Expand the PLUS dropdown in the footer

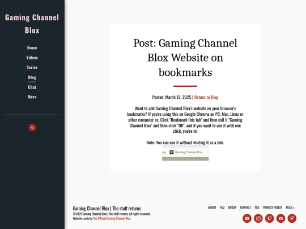[x=290, y=208]
